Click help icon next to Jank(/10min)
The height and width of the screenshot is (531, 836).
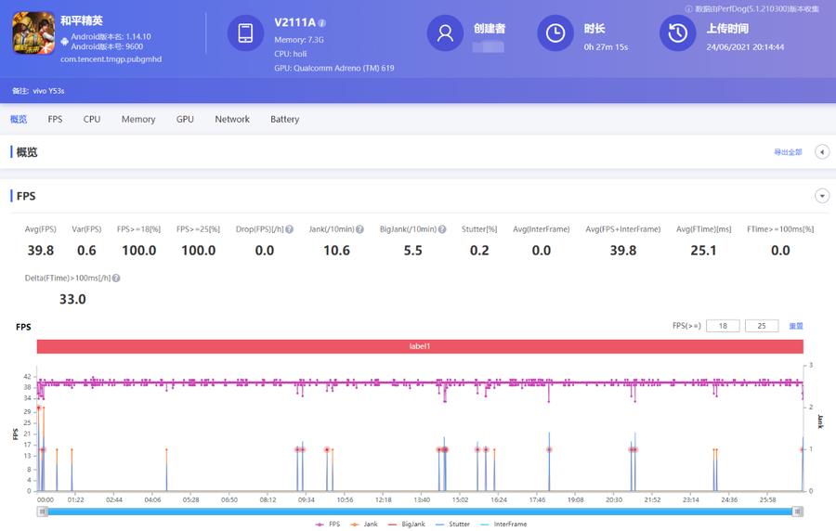(359, 229)
